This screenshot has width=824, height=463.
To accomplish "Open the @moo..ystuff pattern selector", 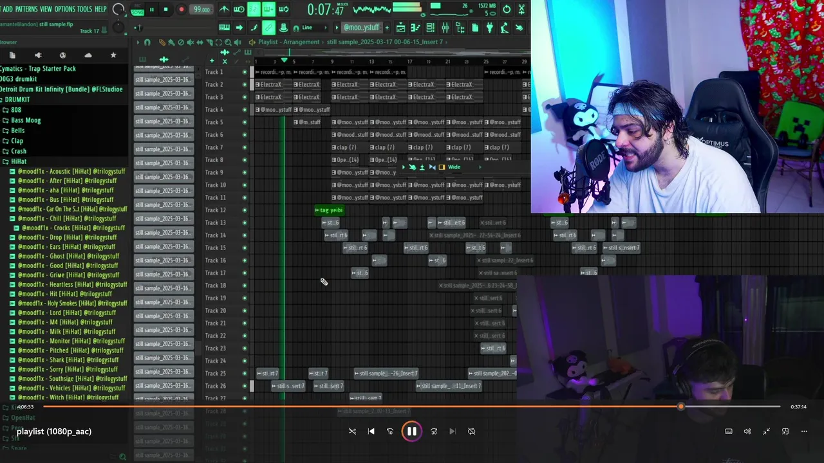I will point(361,28).
